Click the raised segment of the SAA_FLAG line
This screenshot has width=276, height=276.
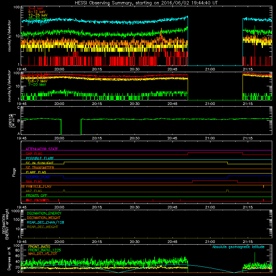coord(215,180)
